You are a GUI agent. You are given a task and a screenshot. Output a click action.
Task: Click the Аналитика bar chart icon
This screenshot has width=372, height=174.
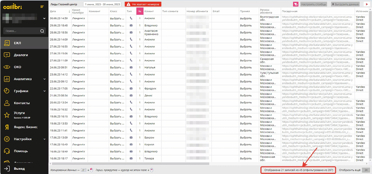[7, 79]
